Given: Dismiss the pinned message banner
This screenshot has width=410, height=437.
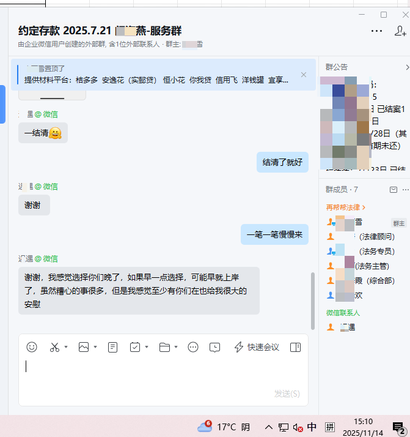Looking at the screenshot, I should 304,75.
